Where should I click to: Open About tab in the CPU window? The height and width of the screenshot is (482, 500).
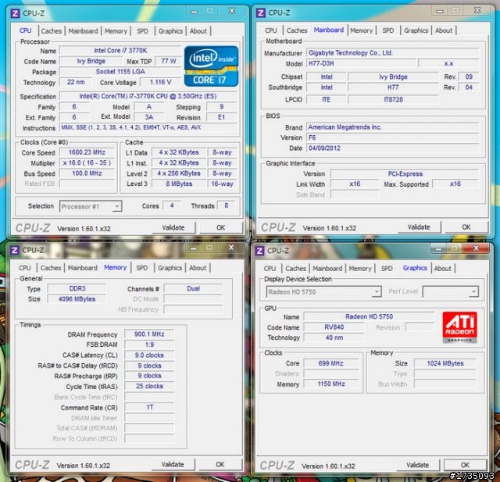(x=198, y=31)
